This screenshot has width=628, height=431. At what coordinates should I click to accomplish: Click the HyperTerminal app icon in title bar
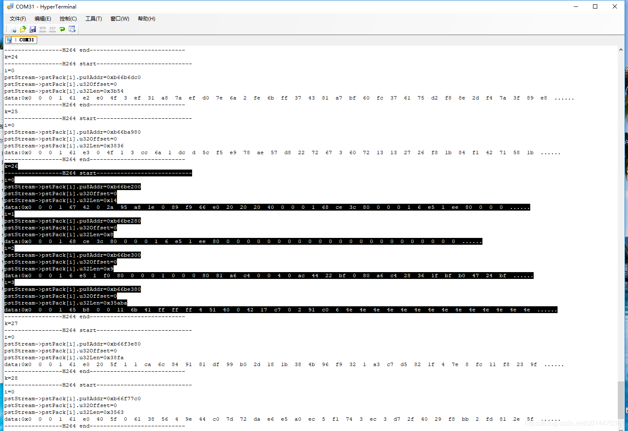pyautogui.click(x=10, y=6)
